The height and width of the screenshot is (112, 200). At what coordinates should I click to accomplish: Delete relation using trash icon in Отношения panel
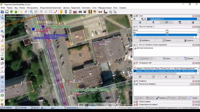pyautogui.click(x=180, y=77)
